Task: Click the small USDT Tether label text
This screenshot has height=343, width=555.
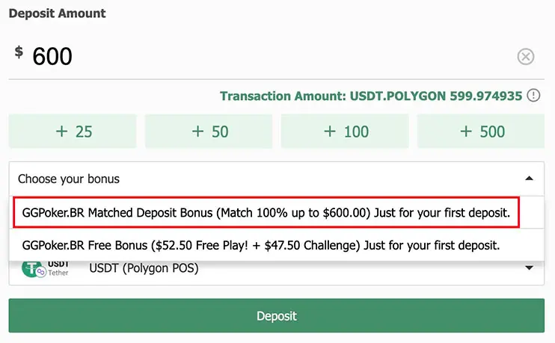Action: click(58, 268)
